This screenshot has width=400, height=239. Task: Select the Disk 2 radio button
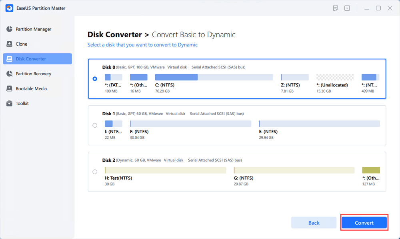[95, 172]
